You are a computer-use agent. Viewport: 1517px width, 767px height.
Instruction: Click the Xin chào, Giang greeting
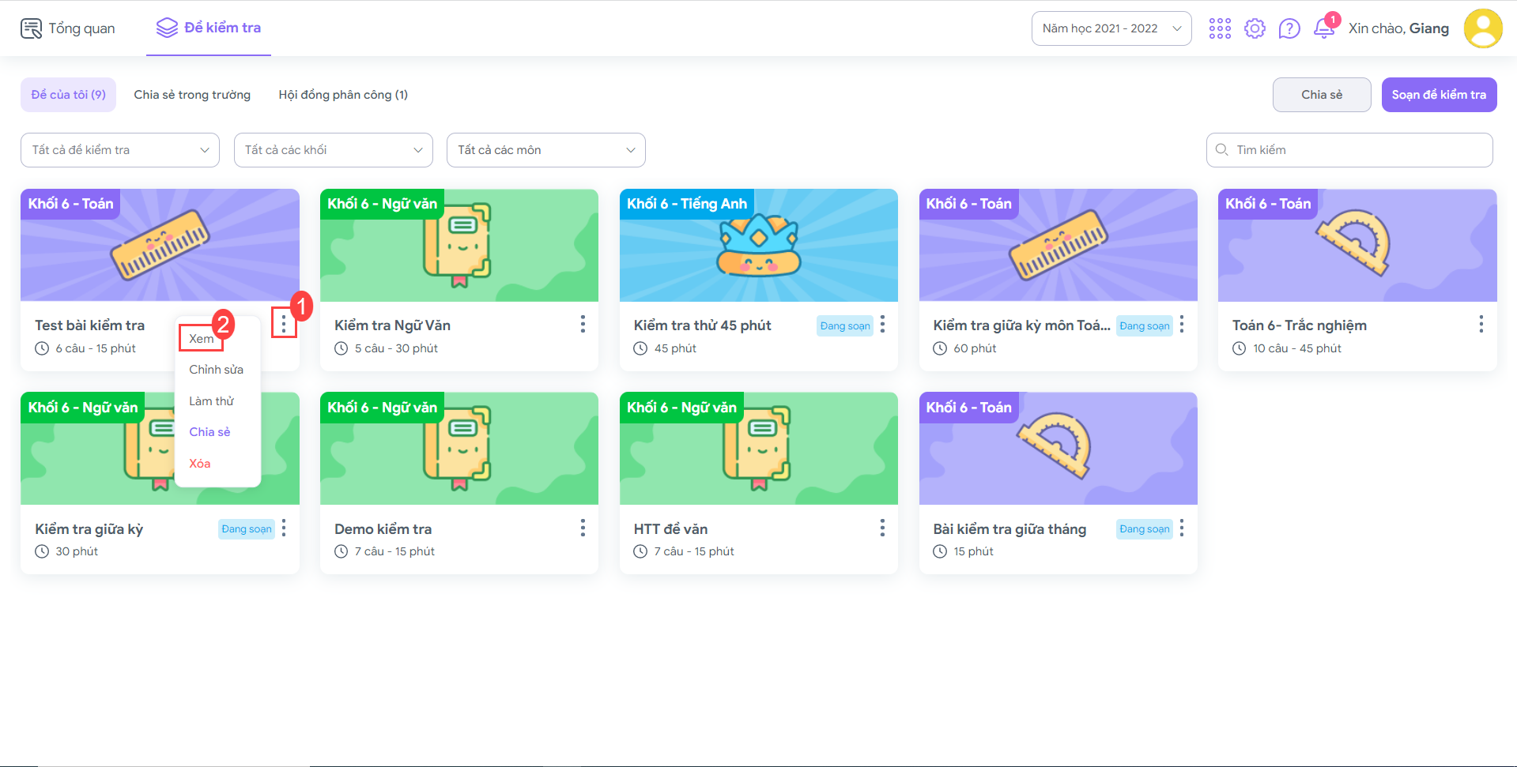pyautogui.click(x=1398, y=28)
